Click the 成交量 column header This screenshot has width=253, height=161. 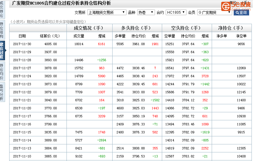(x=79, y=36)
